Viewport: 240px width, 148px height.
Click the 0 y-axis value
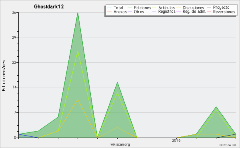(15, 138)
